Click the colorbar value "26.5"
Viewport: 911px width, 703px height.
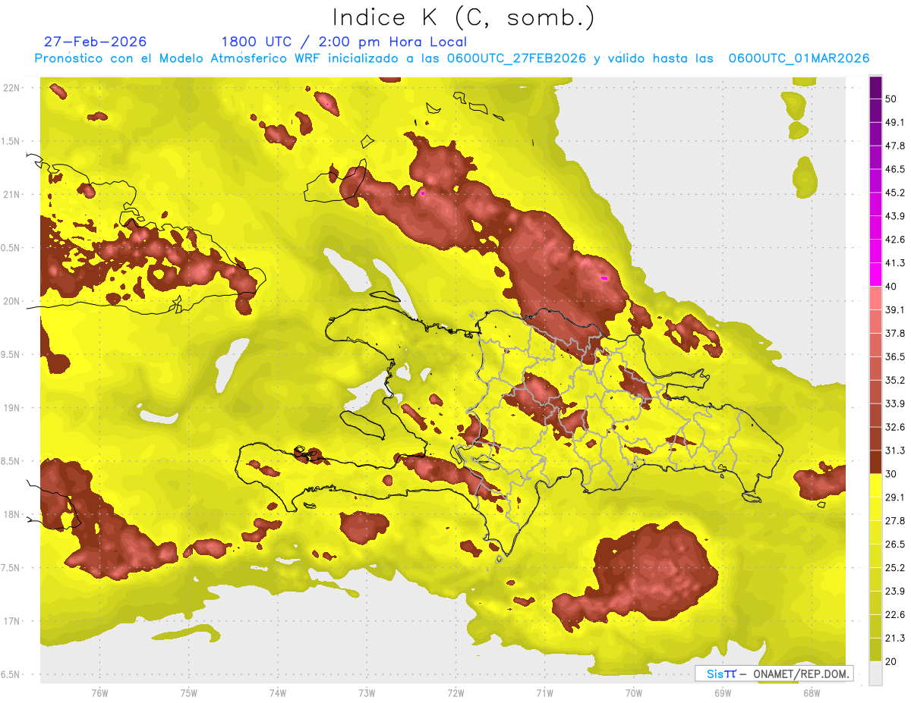coord(894,545)
